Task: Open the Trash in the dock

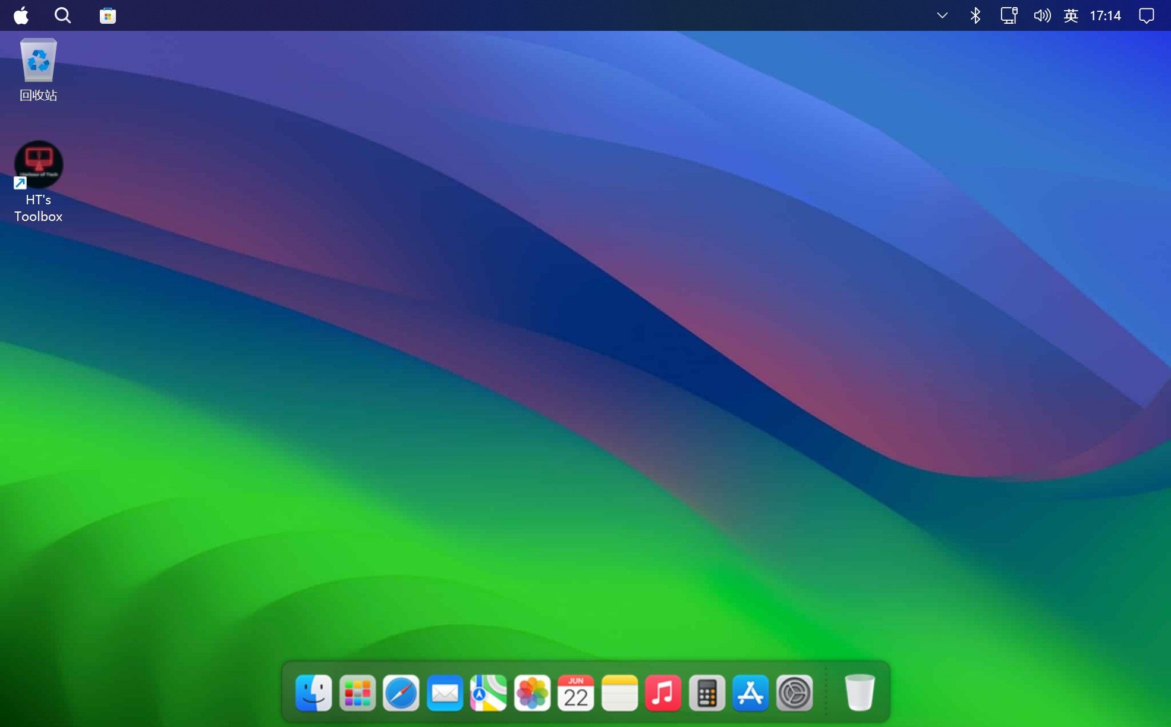Action: tap(860, 693)
